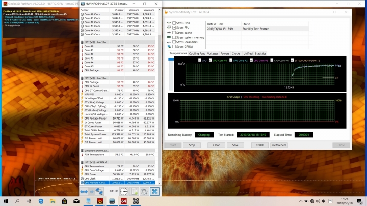Uncheck Stress FPU checkbox
This screenshot has height=206, width=367.
click(x=174, y=28)
